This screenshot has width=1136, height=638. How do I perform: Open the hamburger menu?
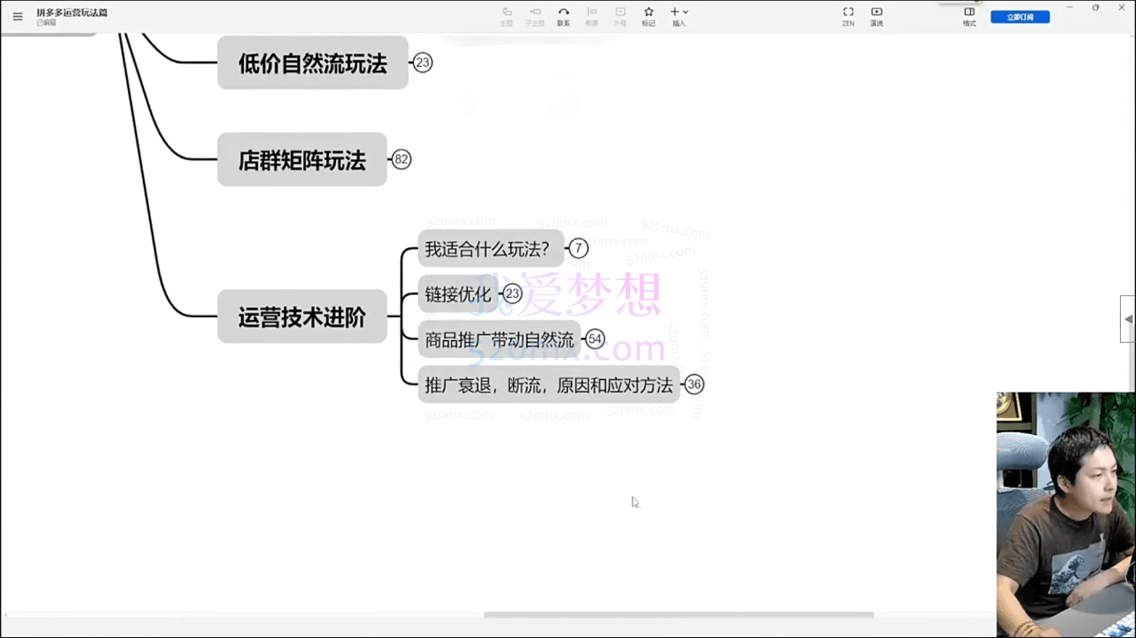(x=17, y=16)
